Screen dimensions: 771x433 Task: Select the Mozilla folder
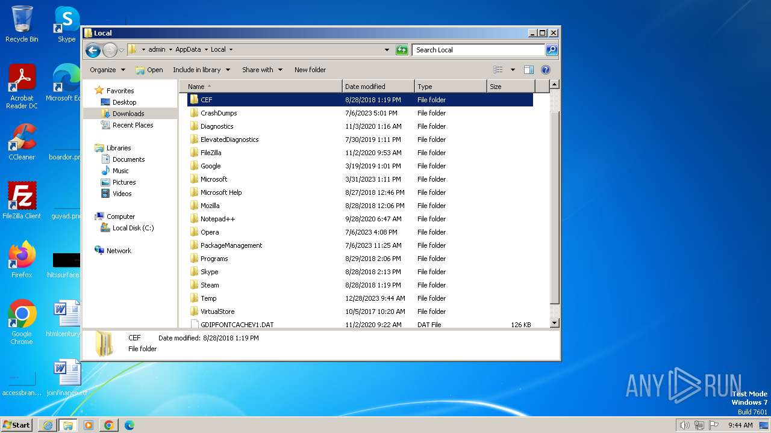(360, 206)
